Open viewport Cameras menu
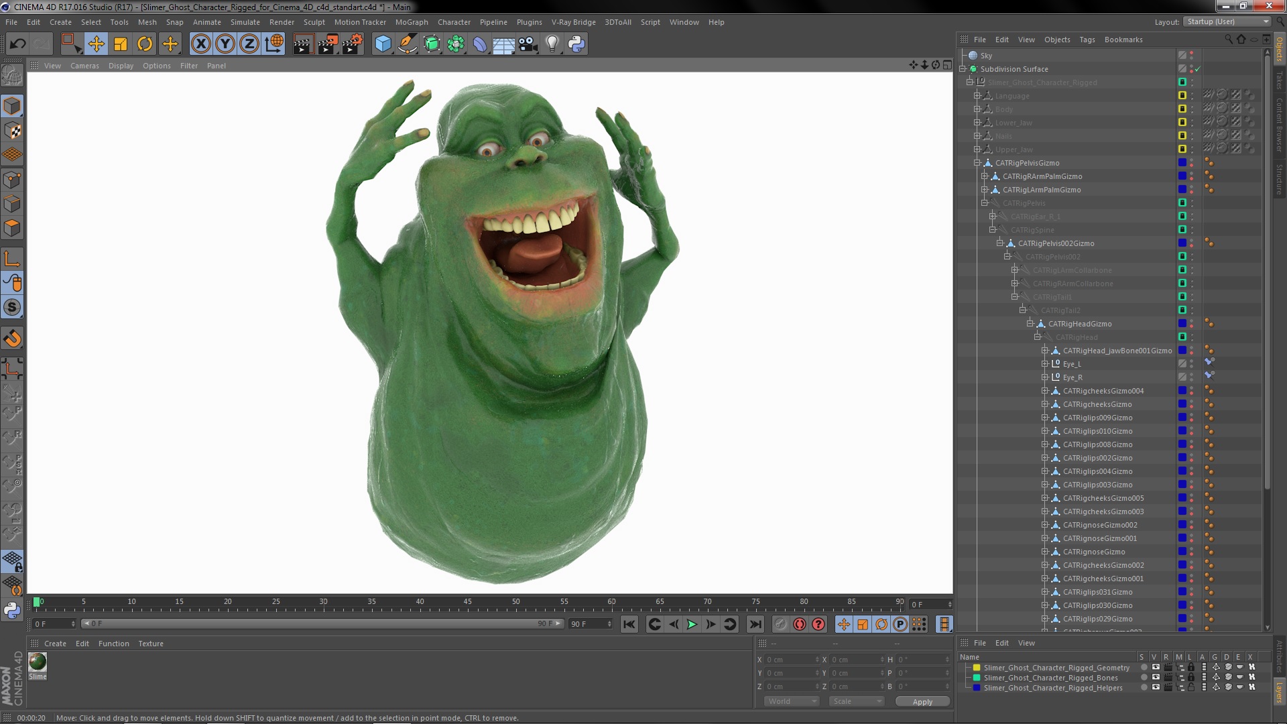1287x724 pixels. coord(84,66)
